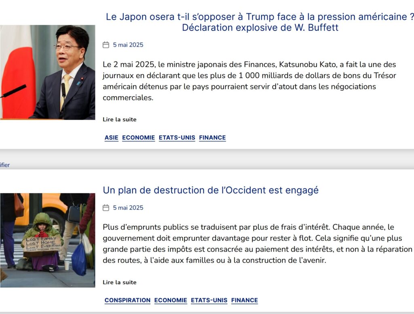The image size is (414, 314).
Task: Click calendar icon of Japon article
Action: point(106,45)
